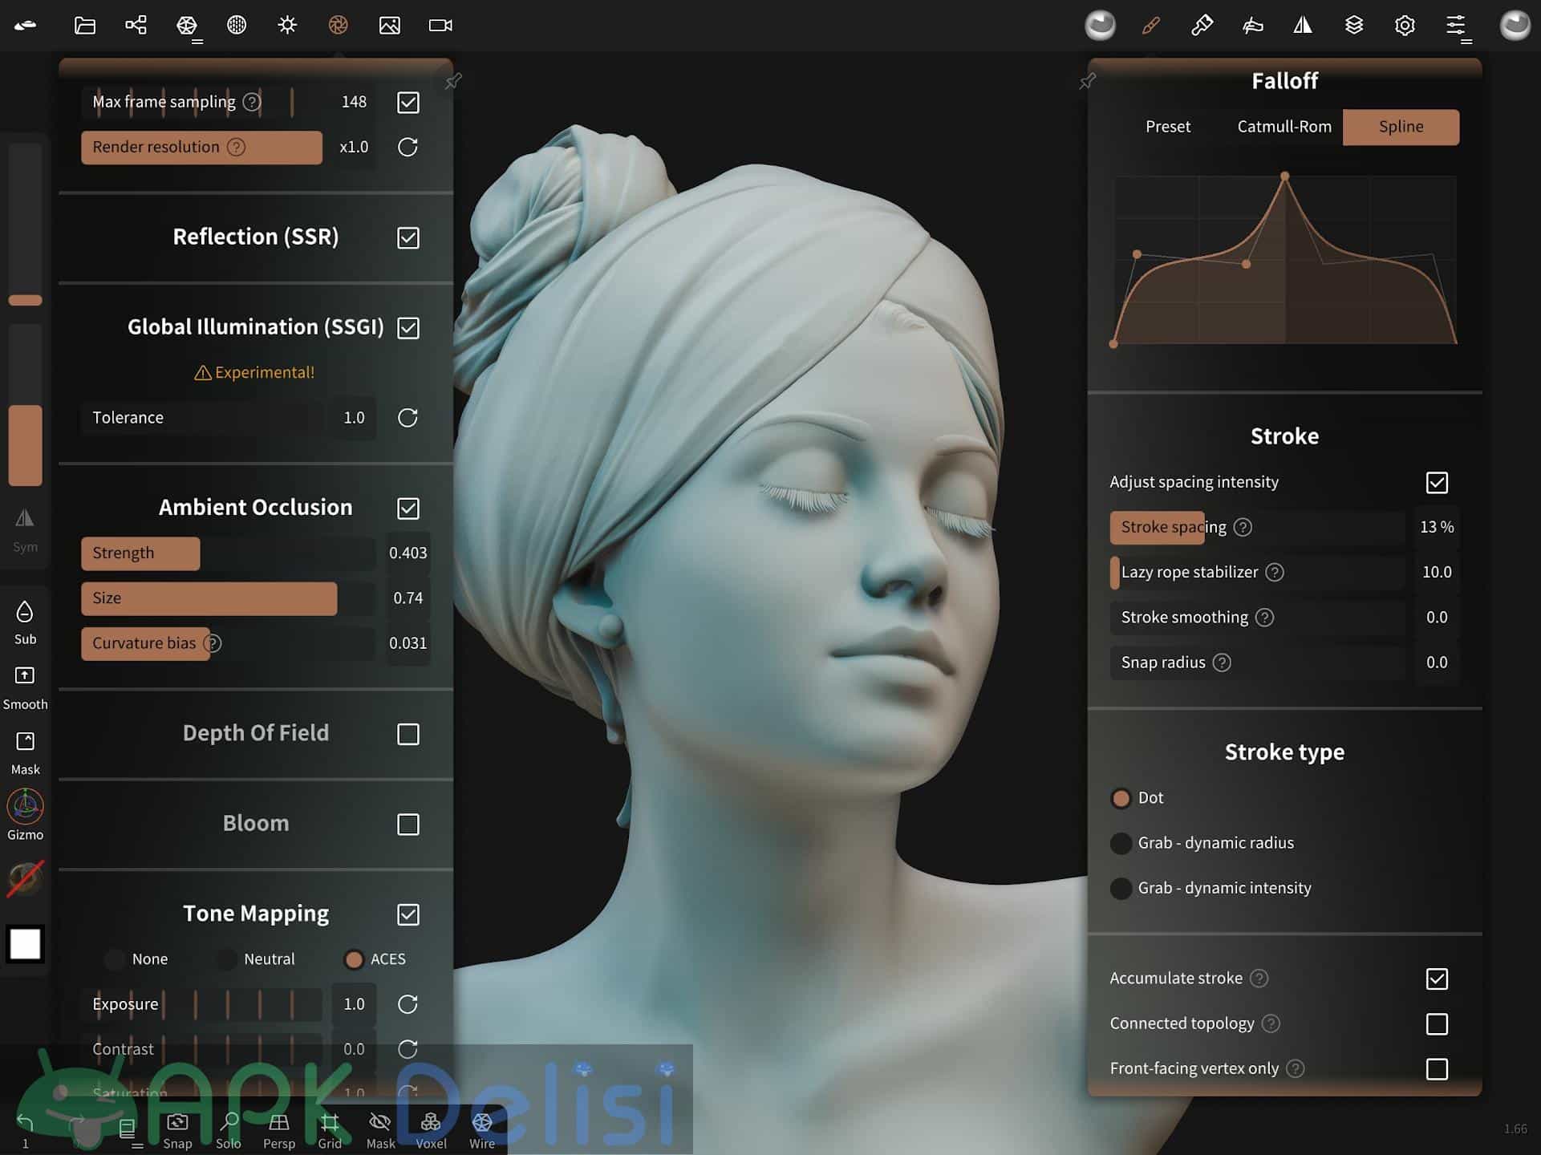Click the Stroke smoothing value field
Screen dimensions: 1541x1155
tap(1437, 617)
